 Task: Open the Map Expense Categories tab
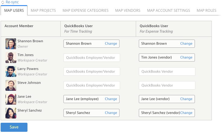click(x=85, y=11)
